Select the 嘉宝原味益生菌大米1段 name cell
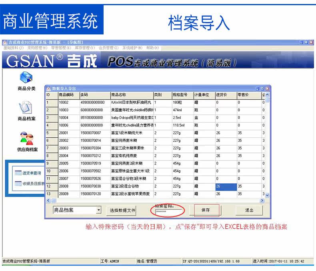Screen dimensions: 316x271 132,171
